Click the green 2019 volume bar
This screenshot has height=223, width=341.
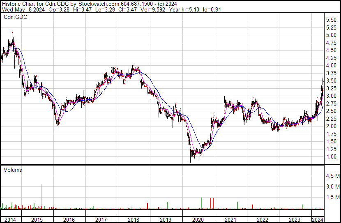click(x=168, y=206)
